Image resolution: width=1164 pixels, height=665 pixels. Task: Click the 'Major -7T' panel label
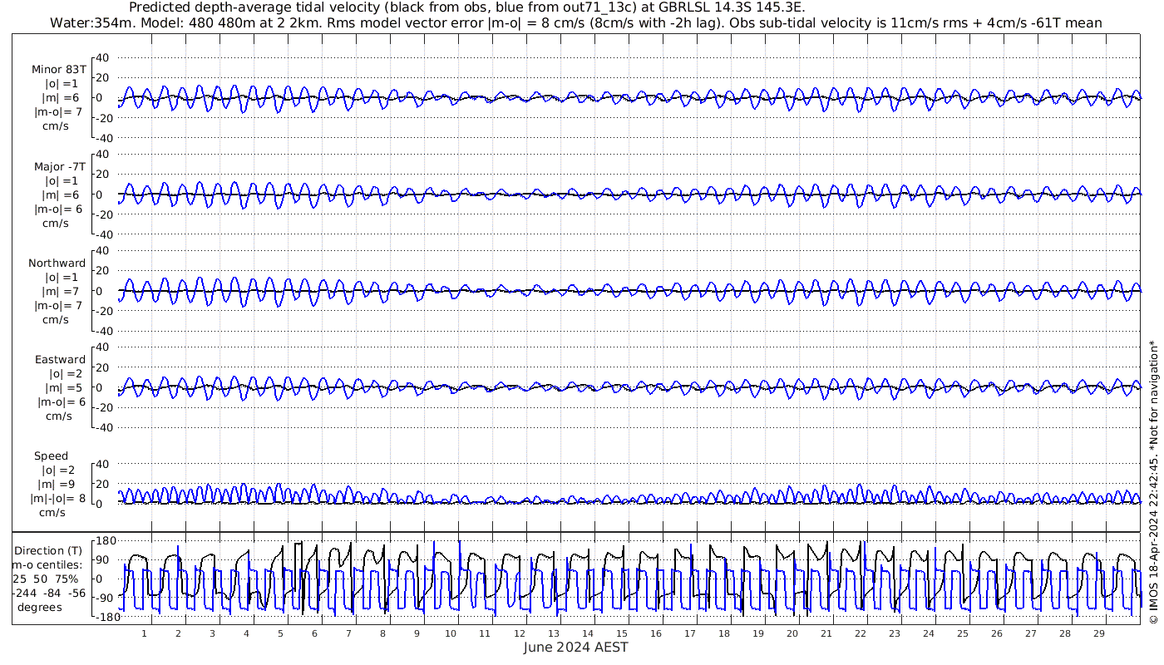click(x=59, y=166)
